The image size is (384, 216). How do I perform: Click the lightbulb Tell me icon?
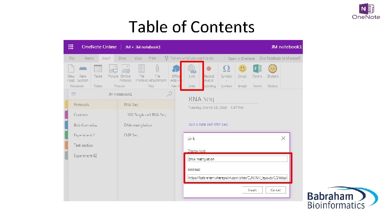[x=166, y=58]
